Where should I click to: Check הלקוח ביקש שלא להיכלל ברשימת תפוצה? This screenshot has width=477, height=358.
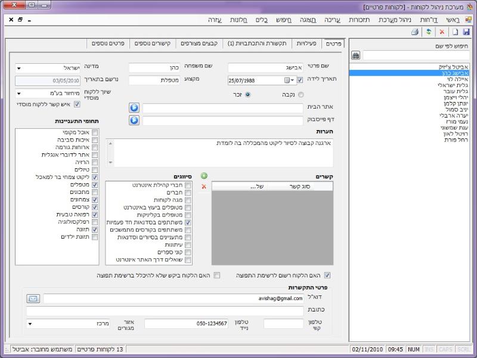tap(216, 276)
